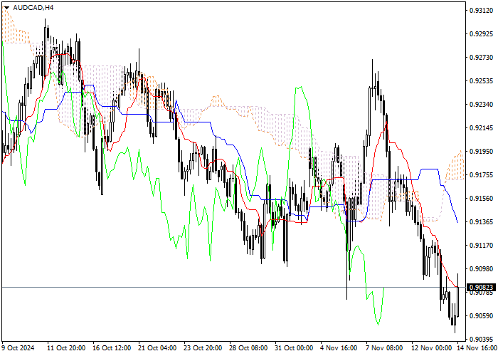Click the 0.91755 price axis label
This screenshot has width=498, height=356.
click(482, 175)
